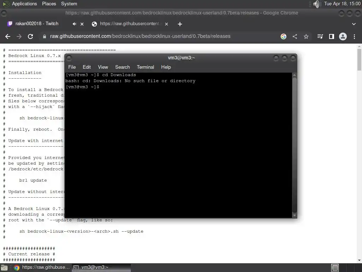
Task: Click the Chrome window title bar text
Action: click(x=181, y=13)
